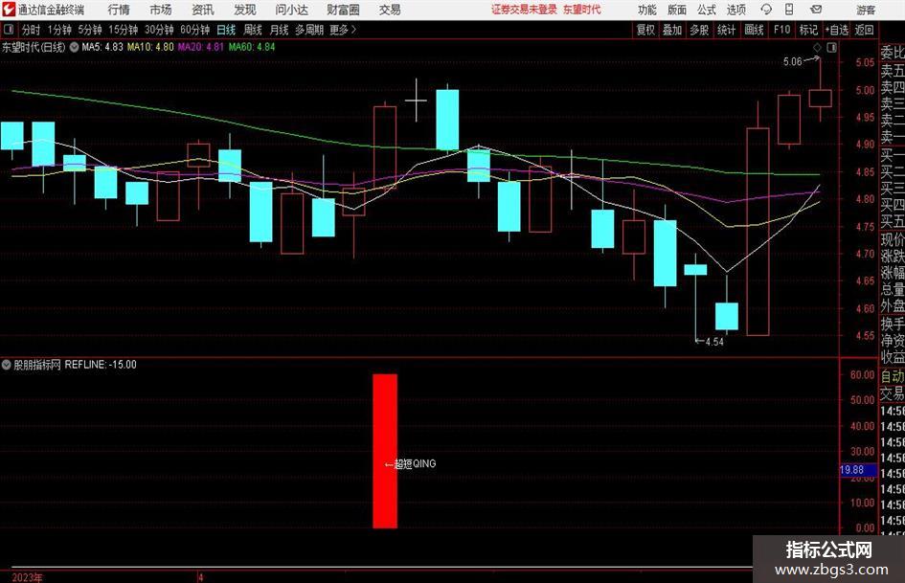Click the 统计 statistics button
The image size is (905, 583).
click(x=726, y=30)
